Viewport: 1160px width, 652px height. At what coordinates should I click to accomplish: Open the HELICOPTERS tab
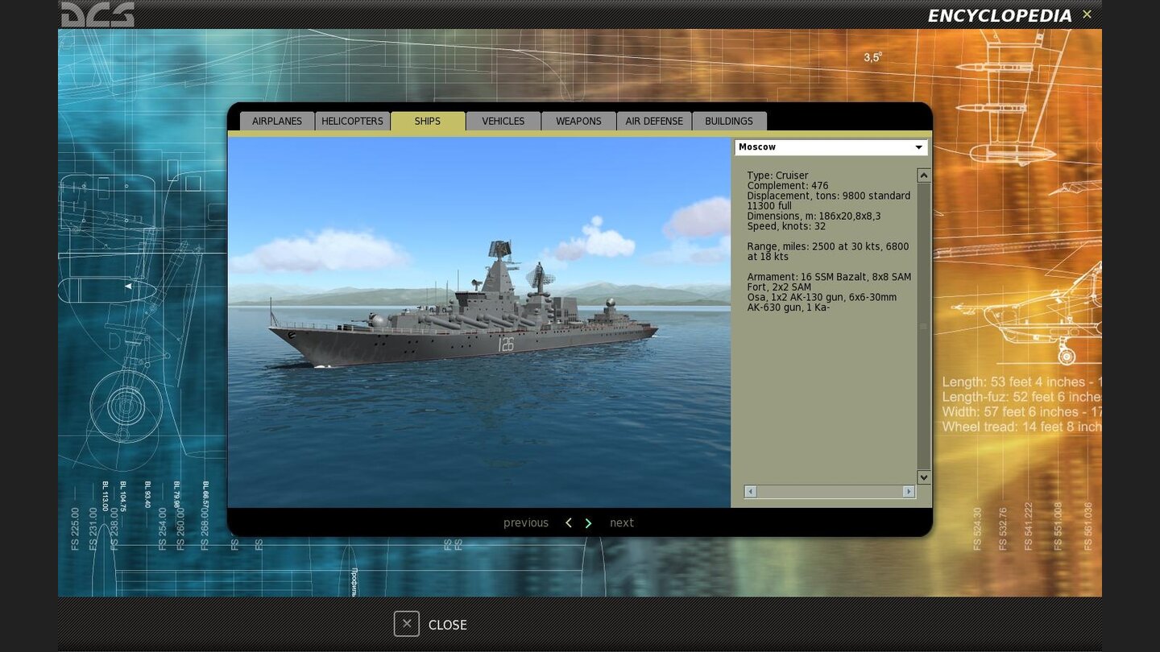pos(352,121)
